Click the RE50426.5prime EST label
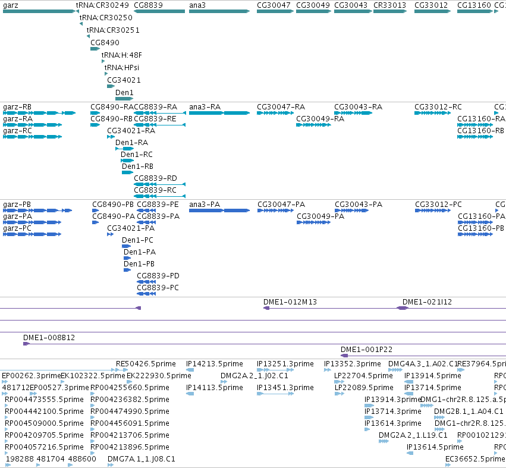This screenshot has height=468, width=506. pyautogui.click(x=146, y=364)
